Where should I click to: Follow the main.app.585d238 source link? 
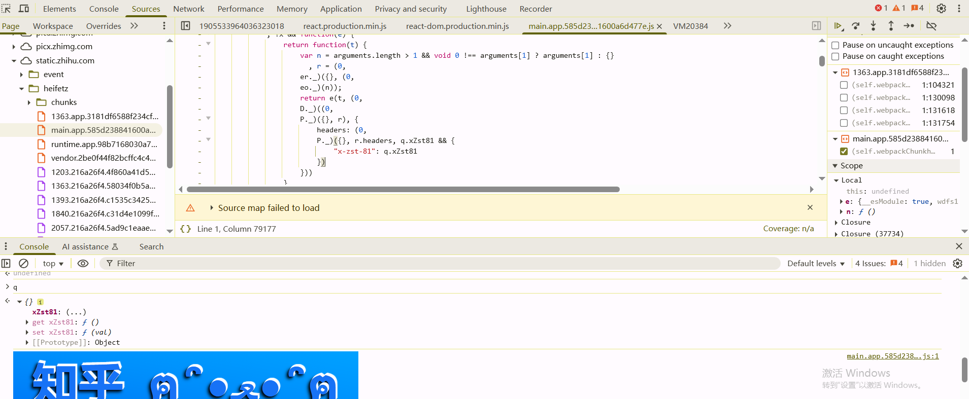tap(892, 356)
